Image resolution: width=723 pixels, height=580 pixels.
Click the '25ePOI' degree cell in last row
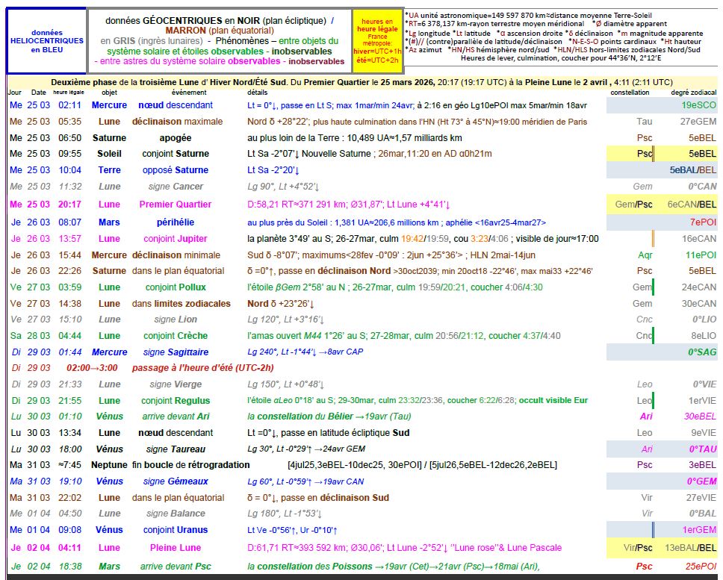701,567
